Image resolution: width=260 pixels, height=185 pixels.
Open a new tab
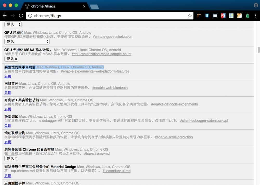click(x=94, y=7)
